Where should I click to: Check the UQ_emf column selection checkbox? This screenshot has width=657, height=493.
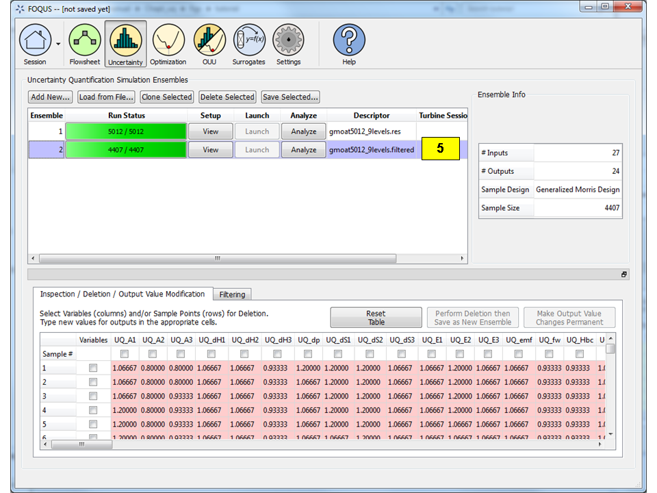click(x=519, y=353)
